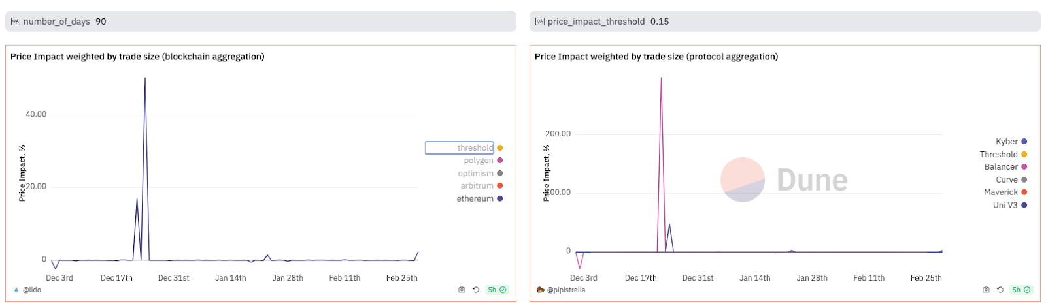Open the @lido author link

click(32, 290)
